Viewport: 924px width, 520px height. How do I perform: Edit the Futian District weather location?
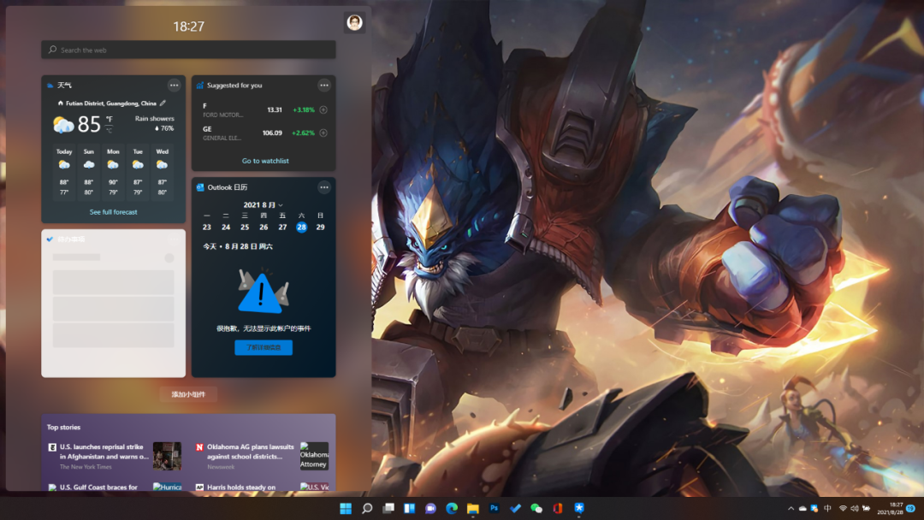(163, 103)
